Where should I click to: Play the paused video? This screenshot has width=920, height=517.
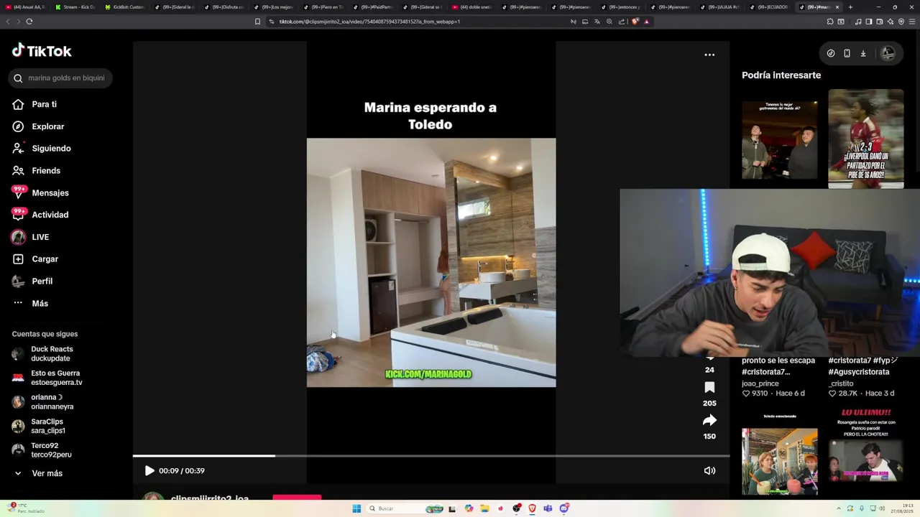[149, 470]
